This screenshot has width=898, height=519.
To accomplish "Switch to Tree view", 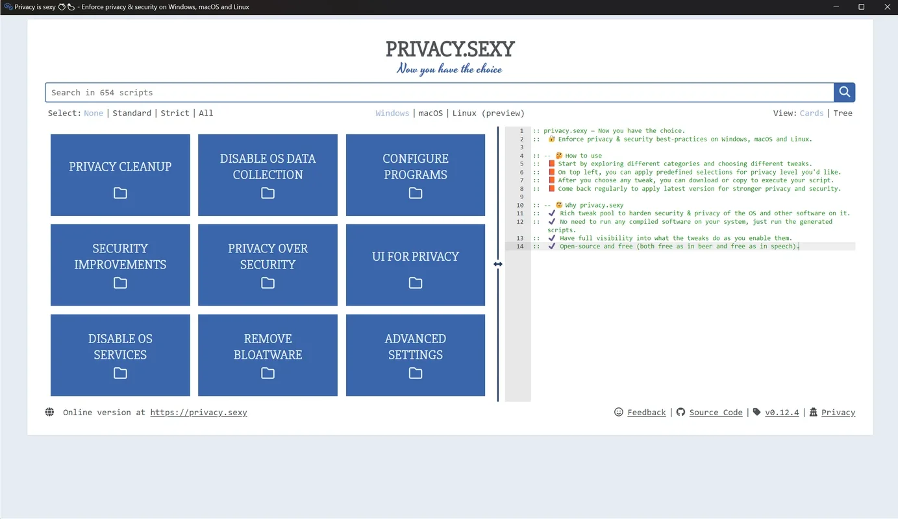I will pos(843,113).
